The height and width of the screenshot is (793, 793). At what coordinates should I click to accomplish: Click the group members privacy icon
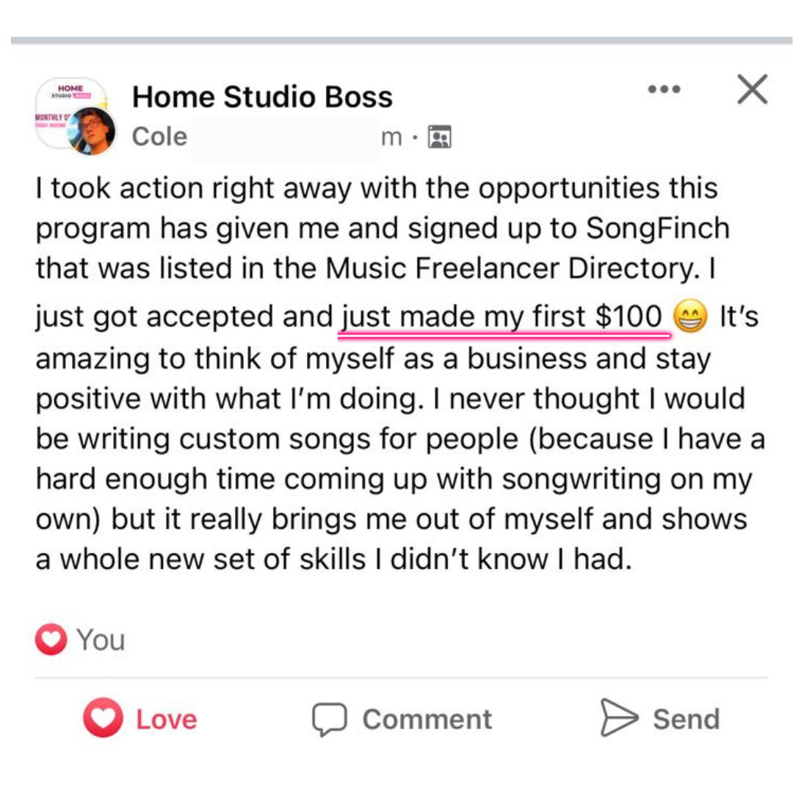pos(440,137)
